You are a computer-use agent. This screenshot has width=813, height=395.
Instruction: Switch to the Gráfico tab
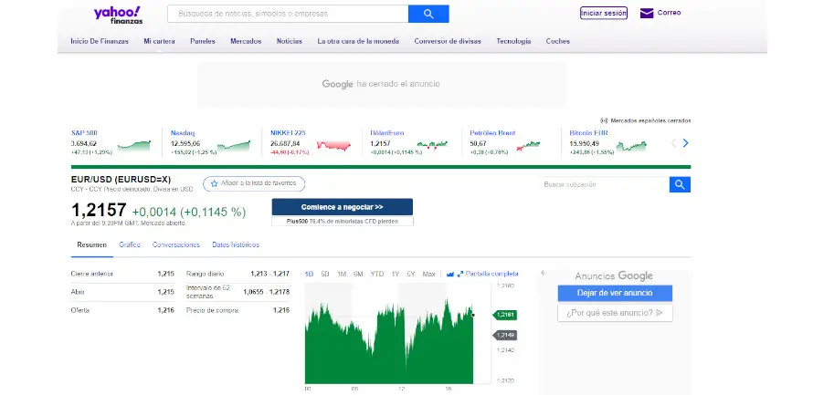[x=130, y=244]
